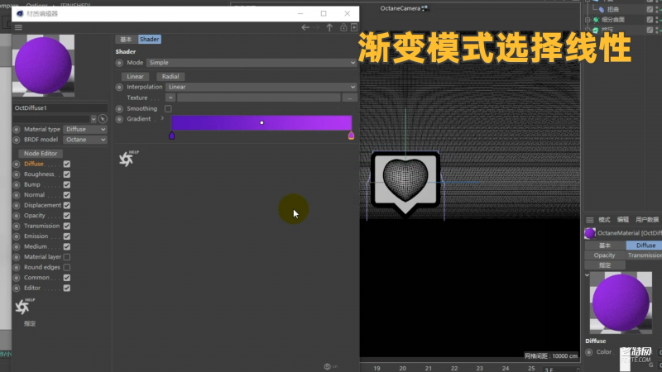
Task: Click the Octane HELP icon under Editor row
Action: pyautogui.click(x=25, y=306)
